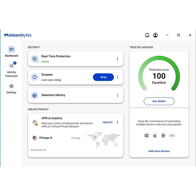The image size is (196, 196).
Task: Click the Add more devices link
Action: coord(159,151)
